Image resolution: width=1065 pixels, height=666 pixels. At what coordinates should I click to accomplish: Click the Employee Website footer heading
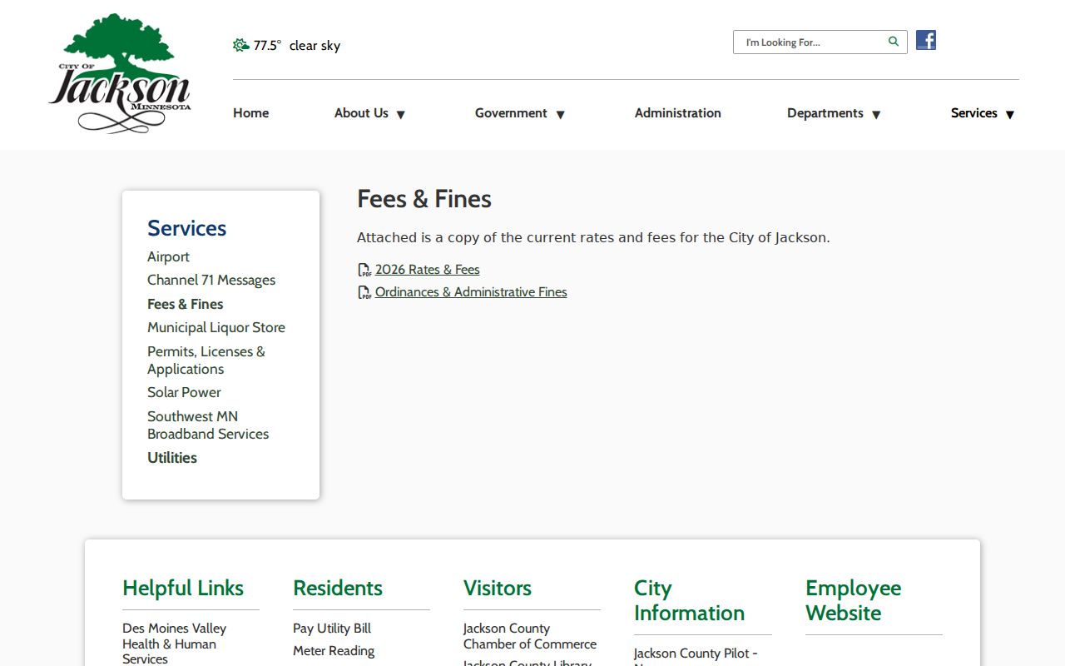853,600
